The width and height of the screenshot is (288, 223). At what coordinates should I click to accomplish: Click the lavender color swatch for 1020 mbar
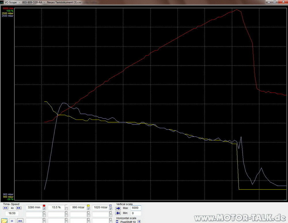coord(111,206)
